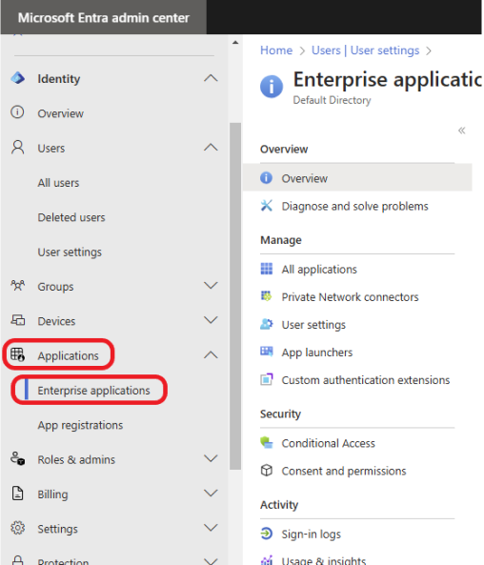Click the Billing document icon
484x565 pixels.
point(18,494)
